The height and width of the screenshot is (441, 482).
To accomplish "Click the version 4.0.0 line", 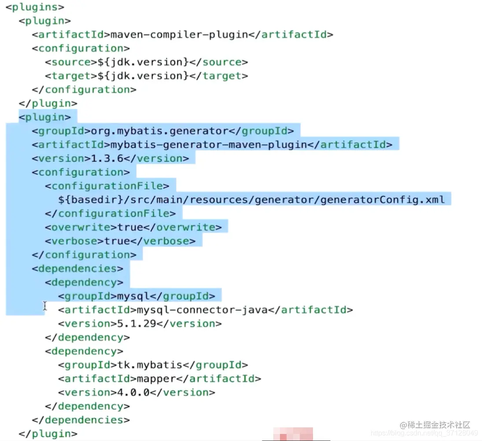I will pyautogui.click(x=136, y=393).
